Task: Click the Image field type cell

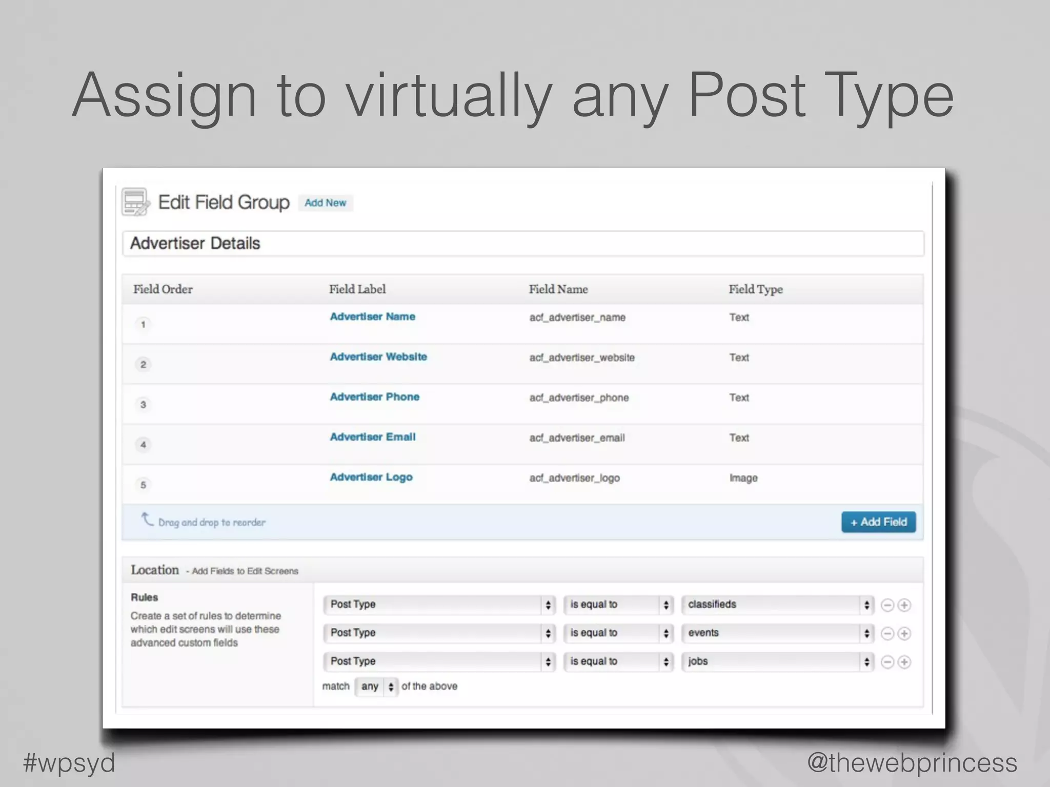Action: (x=743, y=478)
